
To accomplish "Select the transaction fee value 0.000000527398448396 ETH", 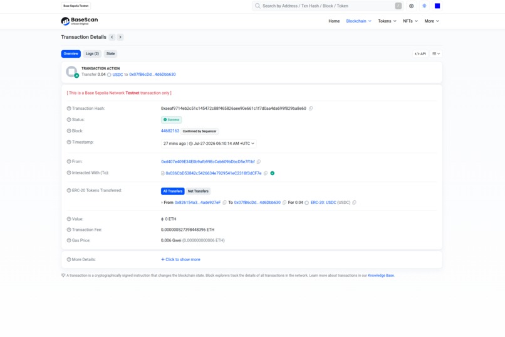I will [x=187, y=230].
